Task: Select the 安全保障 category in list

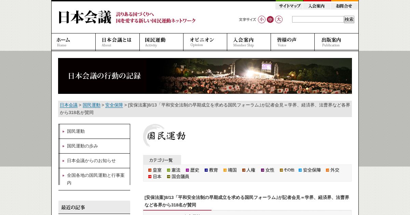Action: pyautogui.click(x=312, y=170)
